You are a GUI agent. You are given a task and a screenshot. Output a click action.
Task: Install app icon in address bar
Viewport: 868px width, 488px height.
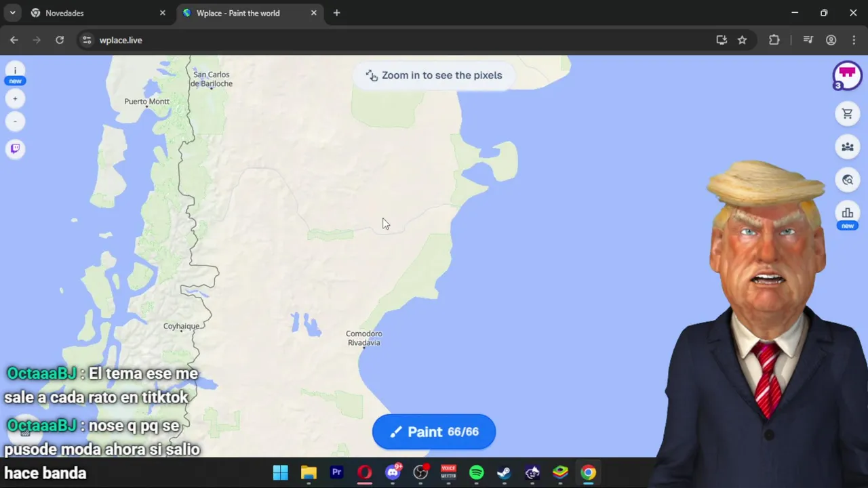click(x=722, y=40)
